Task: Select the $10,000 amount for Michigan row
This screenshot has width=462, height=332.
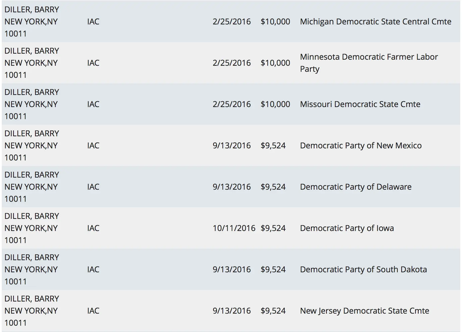Action: click(275, 22)
